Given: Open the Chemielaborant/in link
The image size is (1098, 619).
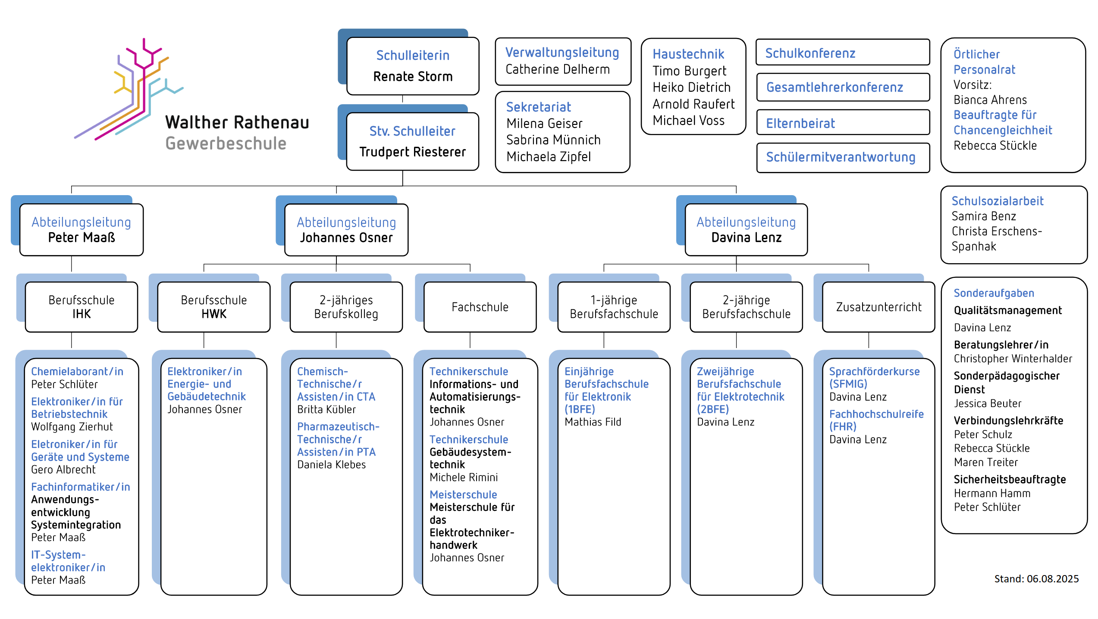Looking at the screenshot, I should [x=77, y=371].
